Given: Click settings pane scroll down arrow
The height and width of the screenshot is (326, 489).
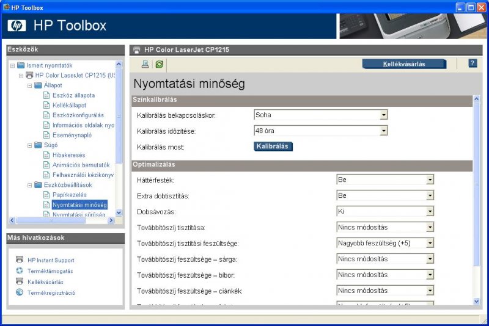Looking at the screenshot, I should pos(477,301).
